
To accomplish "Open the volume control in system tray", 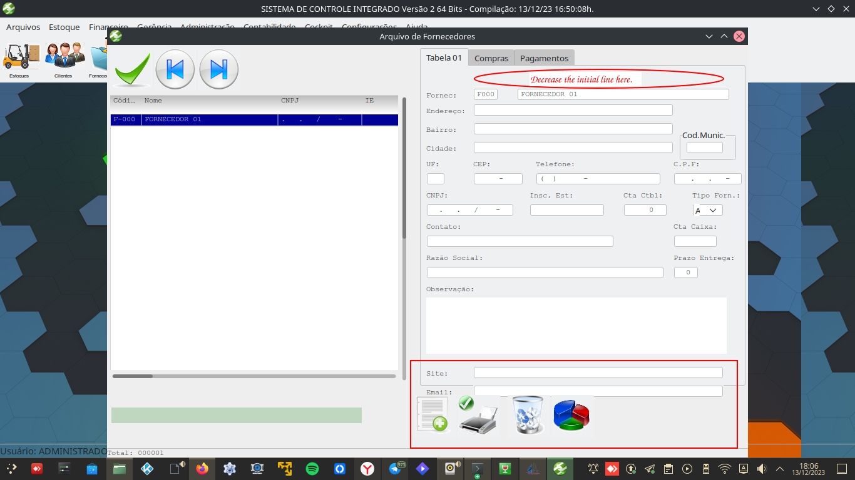I will coord(762,468).
